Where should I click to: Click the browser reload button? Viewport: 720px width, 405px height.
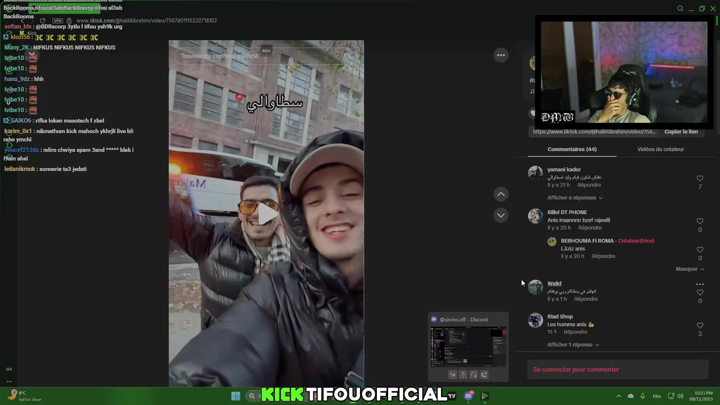point(42,21)
